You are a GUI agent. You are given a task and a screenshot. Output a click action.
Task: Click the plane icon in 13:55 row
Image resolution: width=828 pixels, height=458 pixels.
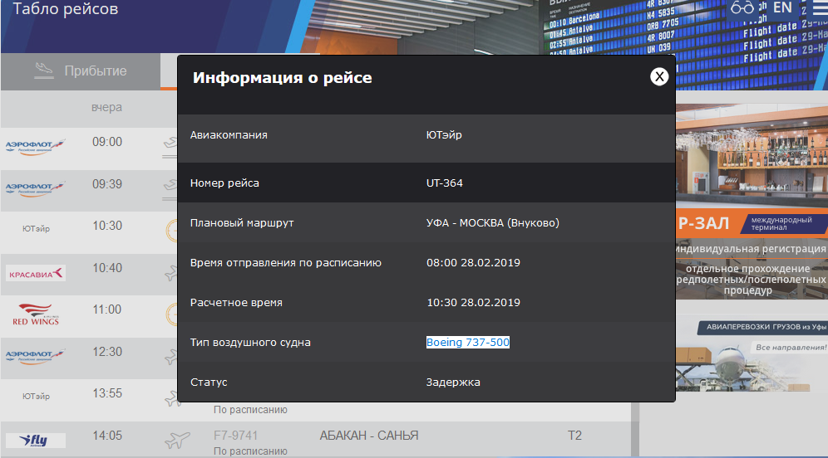(x=172, y=398)
